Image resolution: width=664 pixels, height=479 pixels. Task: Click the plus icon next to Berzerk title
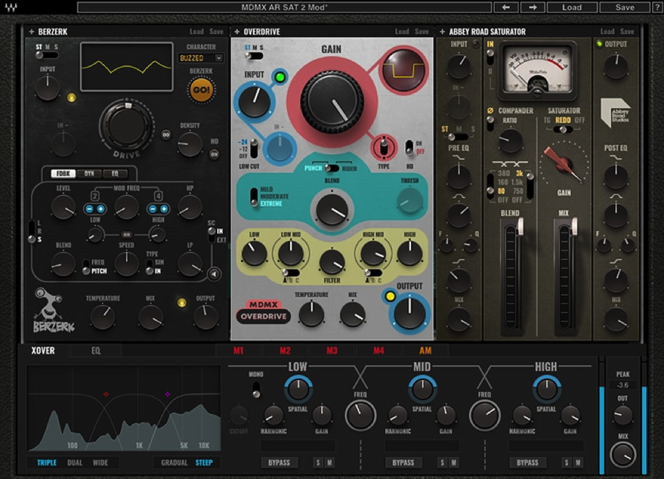31,31
